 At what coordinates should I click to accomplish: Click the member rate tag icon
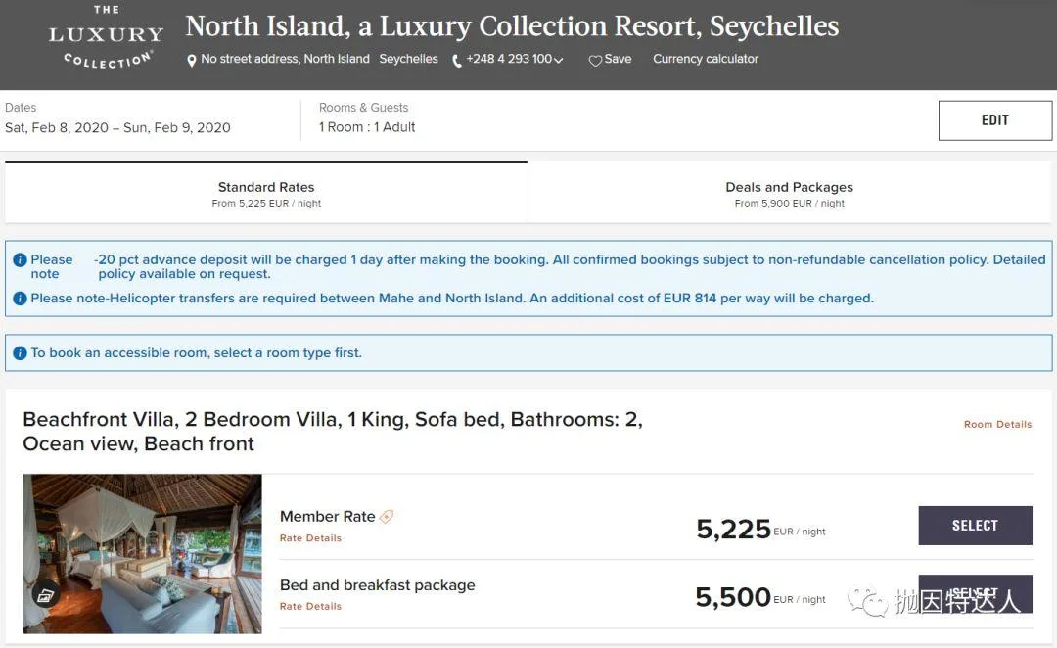coord(387,517)
